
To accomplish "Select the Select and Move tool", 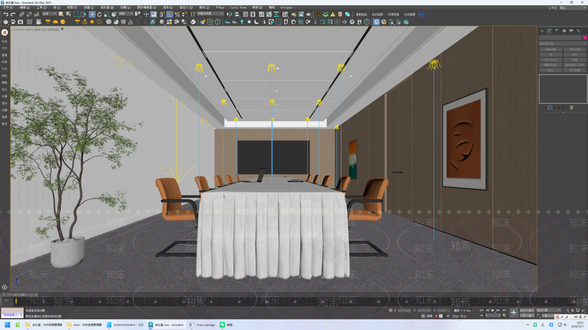I will click(92, 14).
